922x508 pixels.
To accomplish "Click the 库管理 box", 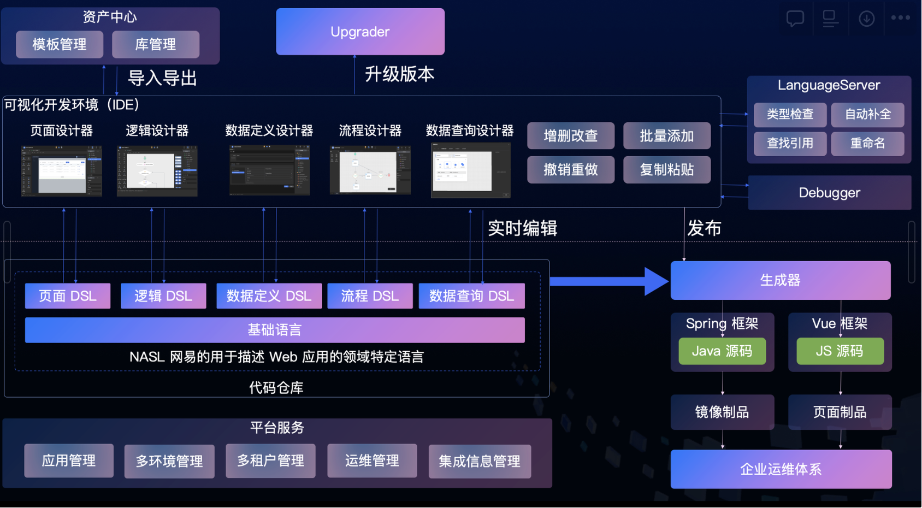I will point(156,44).
